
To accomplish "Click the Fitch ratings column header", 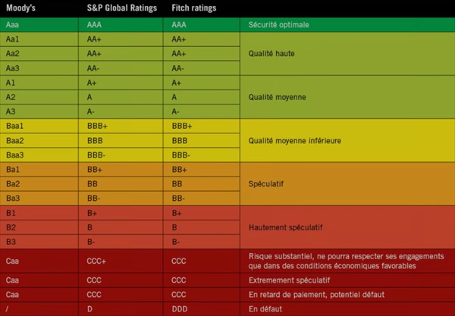I will click(x=195, y=8).
